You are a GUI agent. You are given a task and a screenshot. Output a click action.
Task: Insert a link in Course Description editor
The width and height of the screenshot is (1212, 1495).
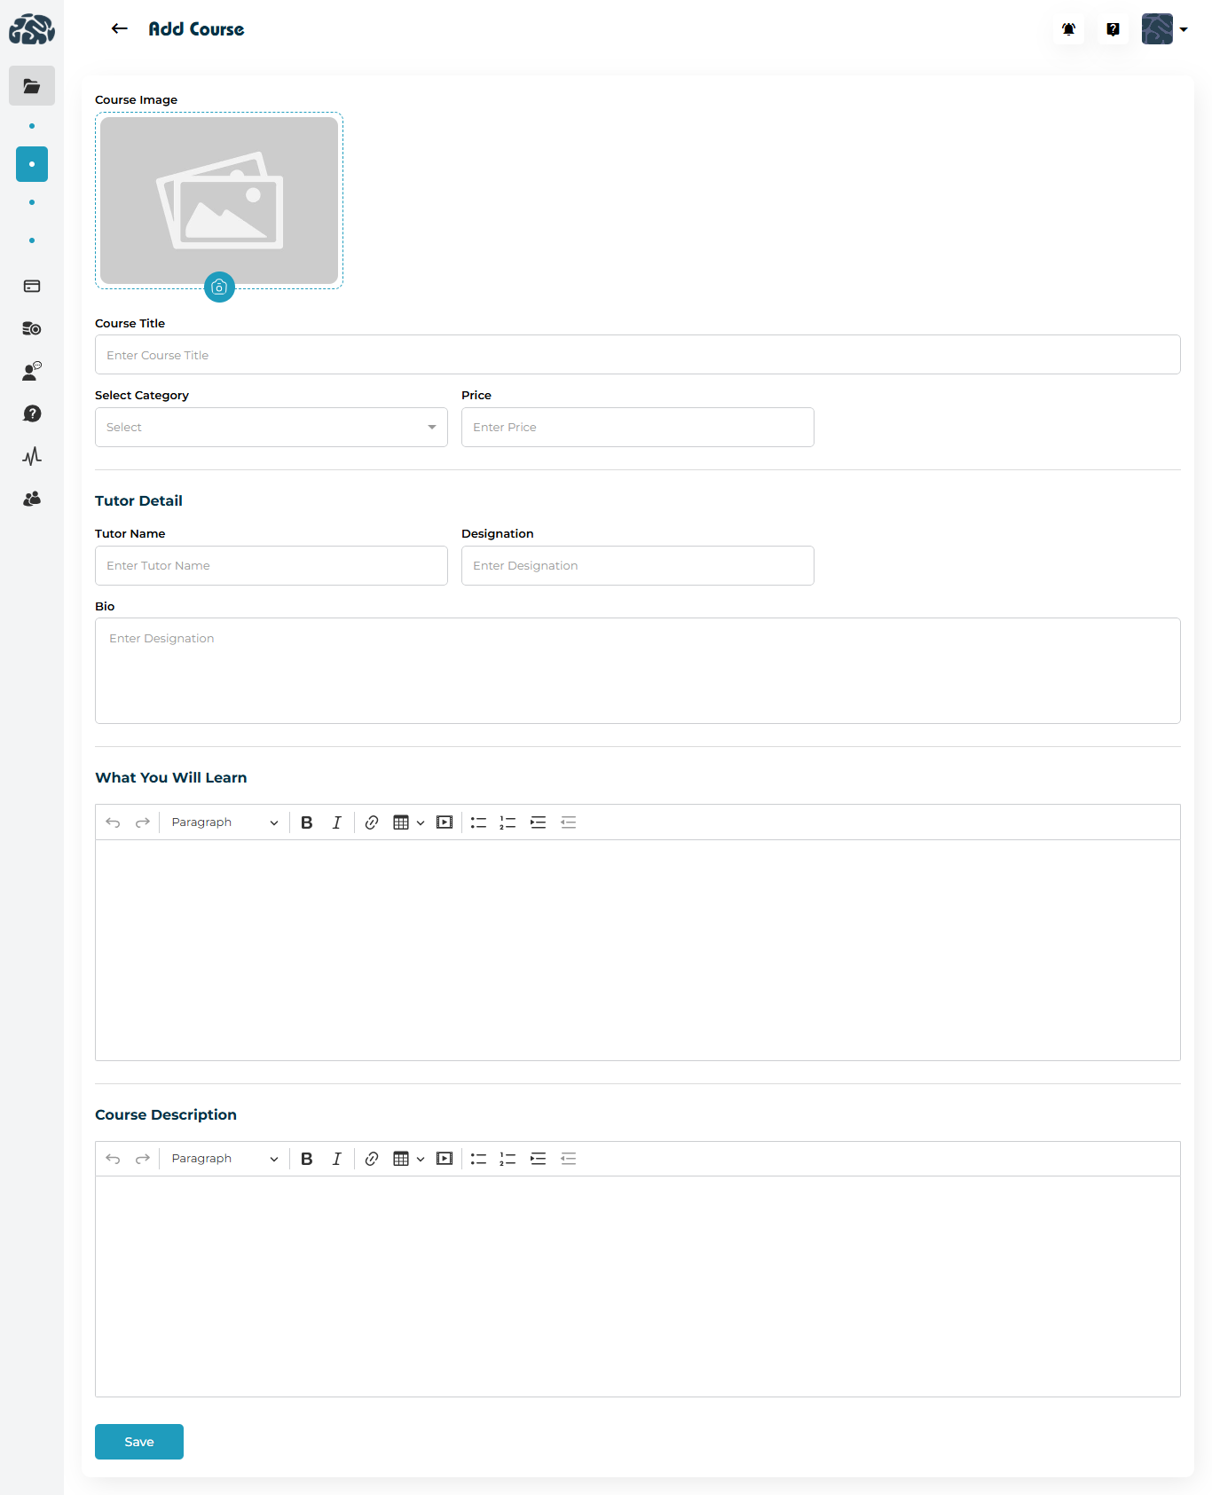372,1159
